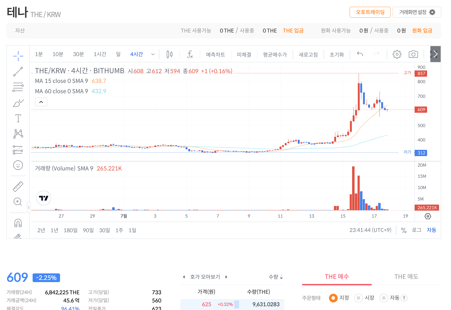Click THE 입금 deposit link

293,31
